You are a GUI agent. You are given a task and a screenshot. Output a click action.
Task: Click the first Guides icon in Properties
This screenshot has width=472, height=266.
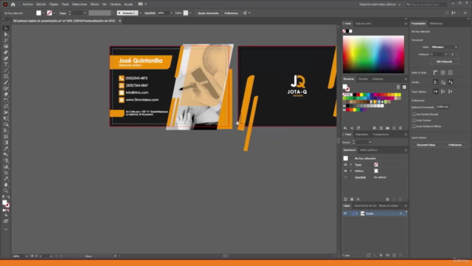pos(436,82)
